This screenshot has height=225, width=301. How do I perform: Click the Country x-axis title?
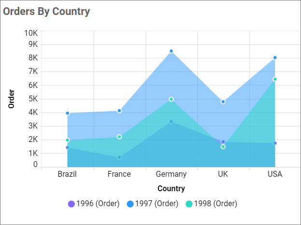[171, 189]
